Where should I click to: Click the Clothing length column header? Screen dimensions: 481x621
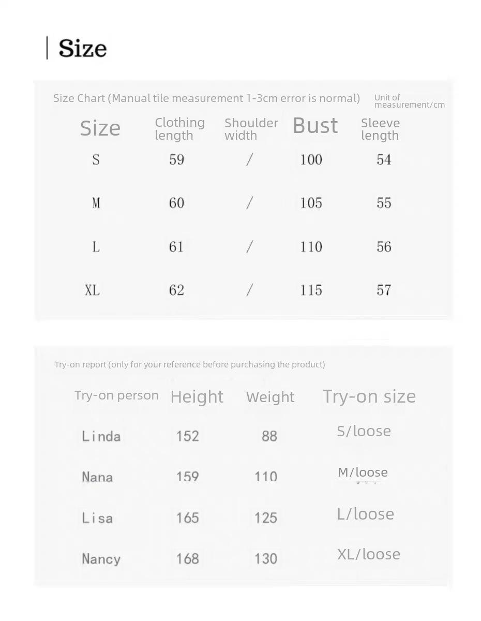tap(180, 129)
